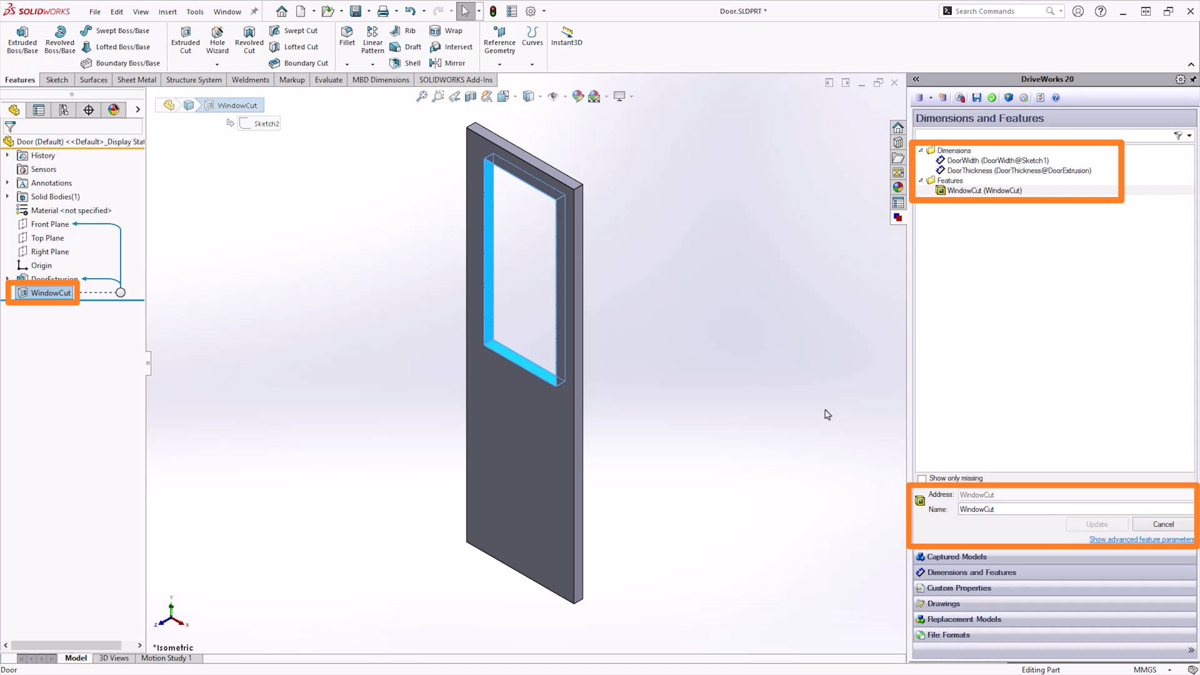The width and height of the screenshot is (1200, 675).
Task: Expand the History tree node
Action: coord(7,156)
